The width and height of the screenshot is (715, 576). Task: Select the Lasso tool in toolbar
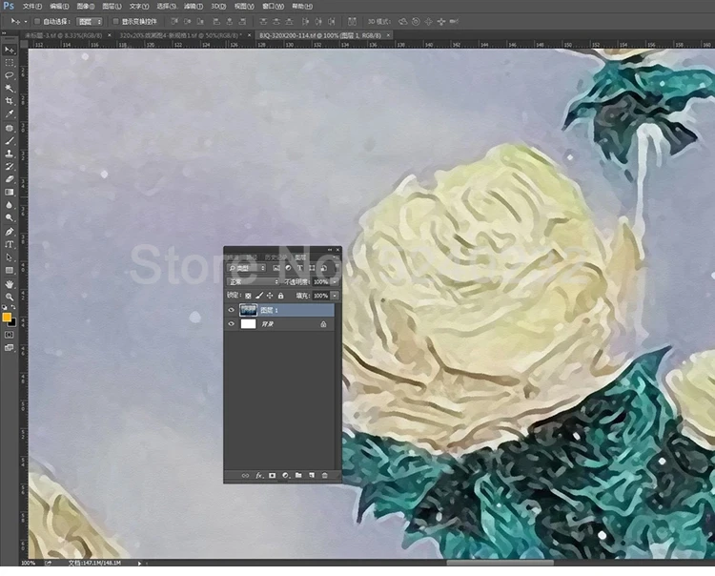(x=10, y=74)
